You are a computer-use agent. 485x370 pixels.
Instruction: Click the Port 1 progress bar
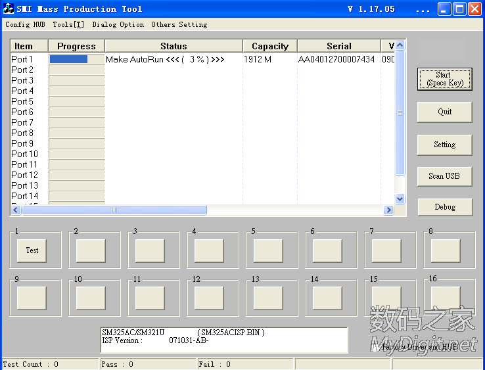point(76,59)
